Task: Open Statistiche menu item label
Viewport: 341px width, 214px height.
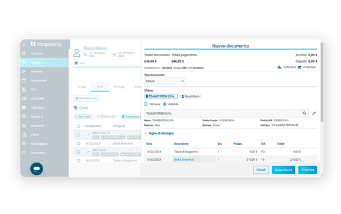Action: [x=37, y=125]
